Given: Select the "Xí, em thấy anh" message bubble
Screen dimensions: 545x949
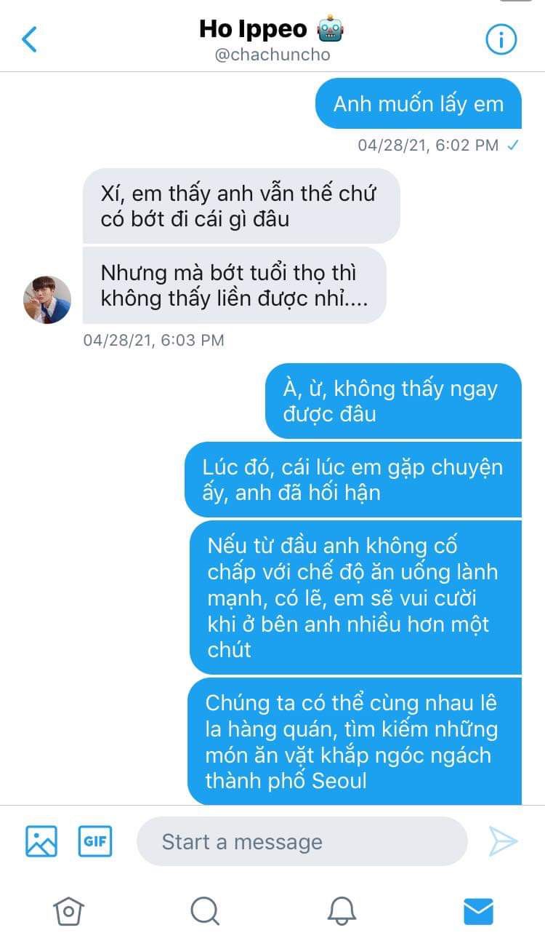Looking at the screenshot, I should click(241, 206).
